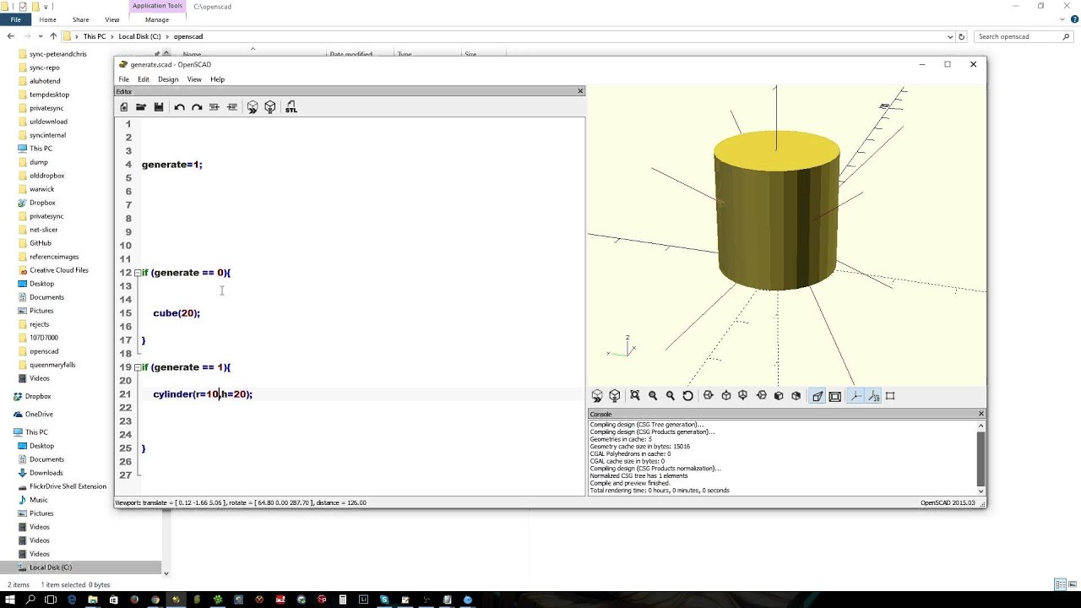
Task: Click the Preview icon below the 3D viewport
Action: (x=597, y=396)
